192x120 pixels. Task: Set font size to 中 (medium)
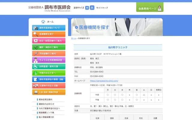point(87,8)
